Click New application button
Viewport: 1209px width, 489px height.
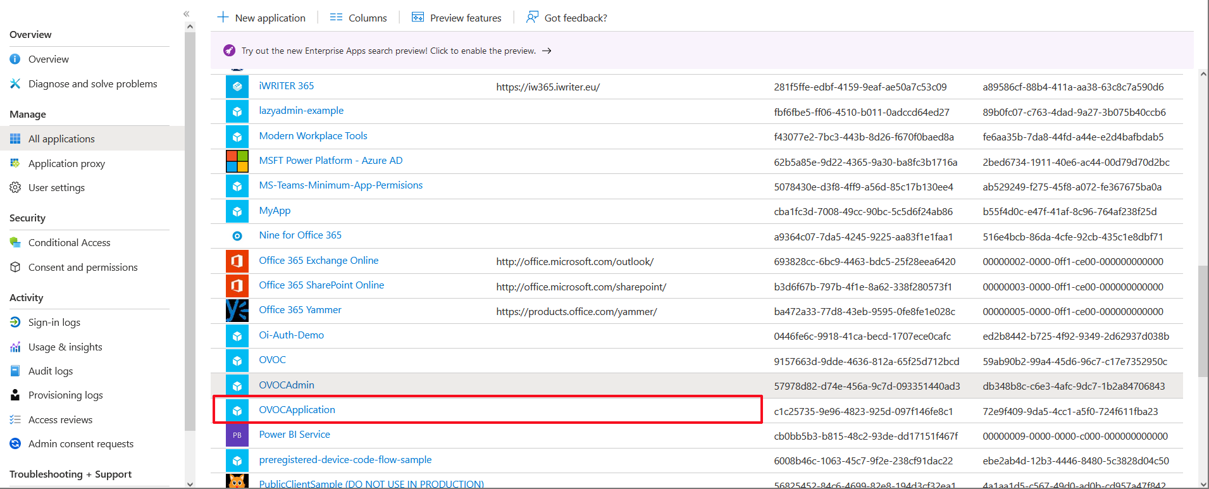coord(261,18)
